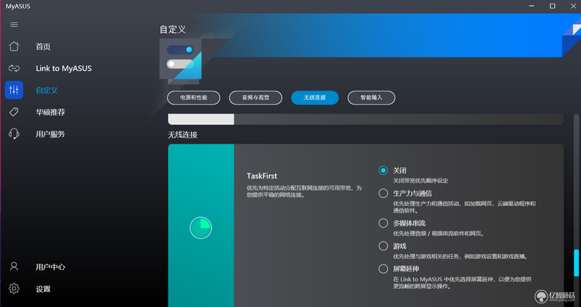This screenshot has width=581, height=307.
Task: Open 设置 sidebar entry
Action: tap(43, 289)
